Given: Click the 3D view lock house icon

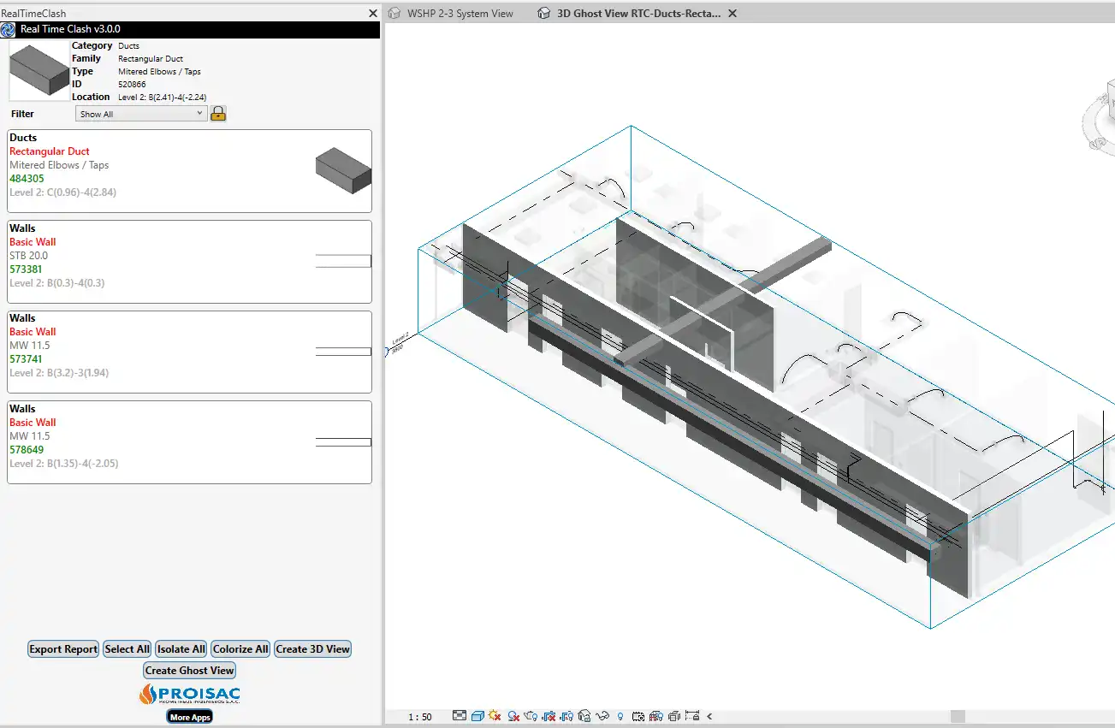Looking at the screenshot, I should coord(584,716).
